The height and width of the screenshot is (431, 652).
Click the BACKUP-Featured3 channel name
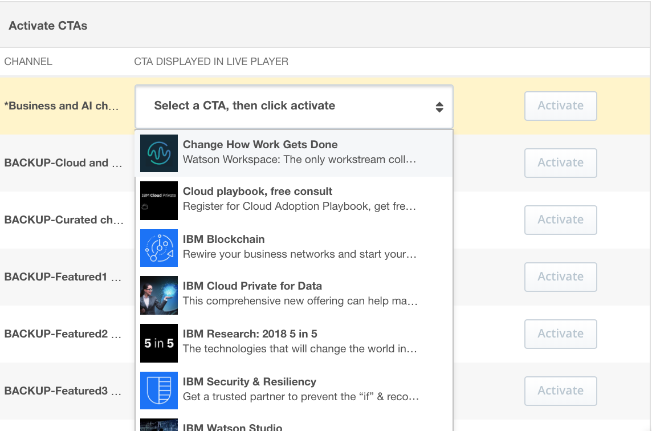(x=63, y=391)
